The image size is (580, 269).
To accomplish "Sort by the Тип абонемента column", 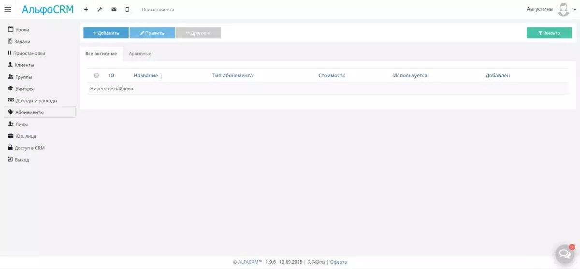I will tap(232, 76).
